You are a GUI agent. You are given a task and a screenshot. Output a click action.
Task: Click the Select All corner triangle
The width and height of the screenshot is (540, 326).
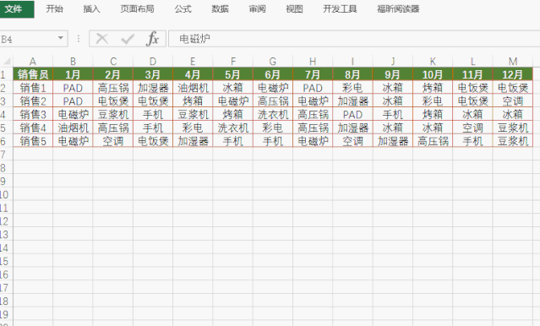click(x=7, y=62)
